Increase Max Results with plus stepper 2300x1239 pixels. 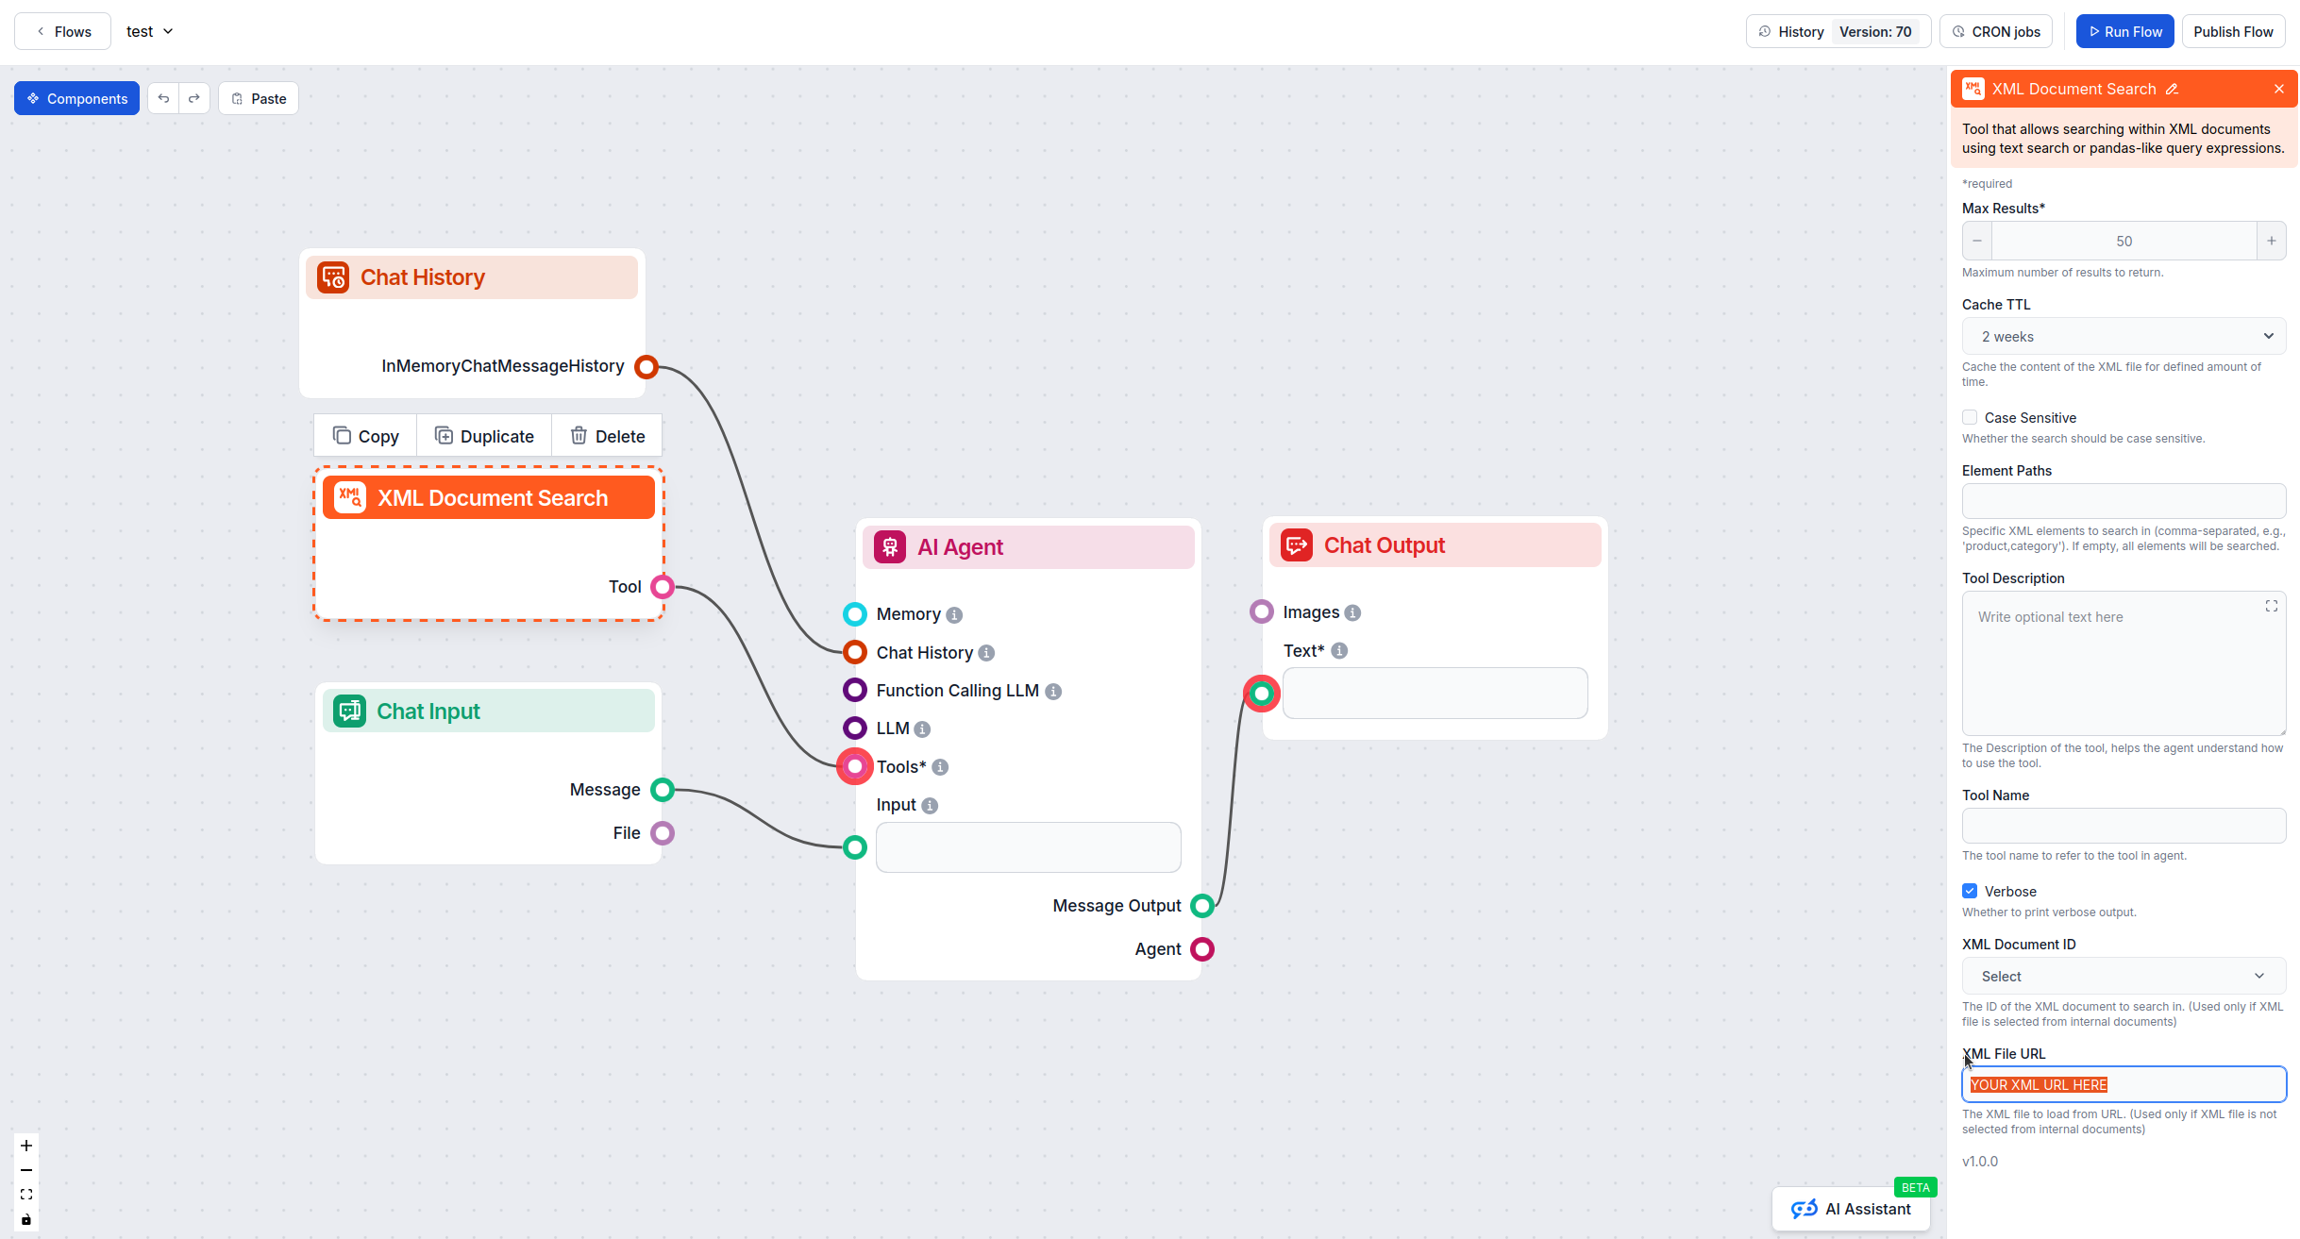pyautogui.click(x=2271, y=241)
